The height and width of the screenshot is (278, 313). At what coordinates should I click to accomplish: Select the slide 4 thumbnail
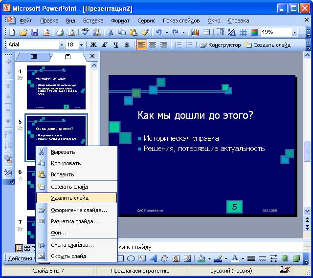pos(56,87)
